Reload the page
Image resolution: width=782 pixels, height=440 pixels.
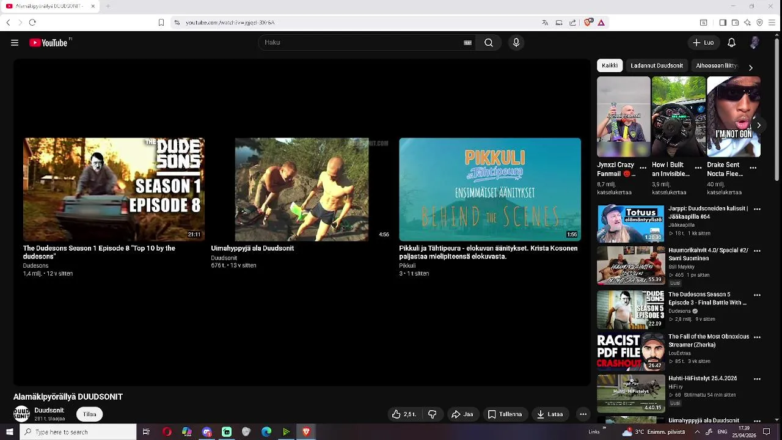32,23
